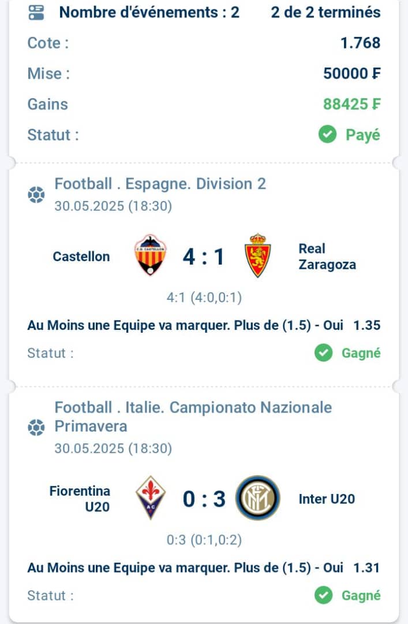This screenshot has width=408, height=624.
Task: Tap football icon beside Campionato Nazionale Primavera
Action: pos(36,428)
